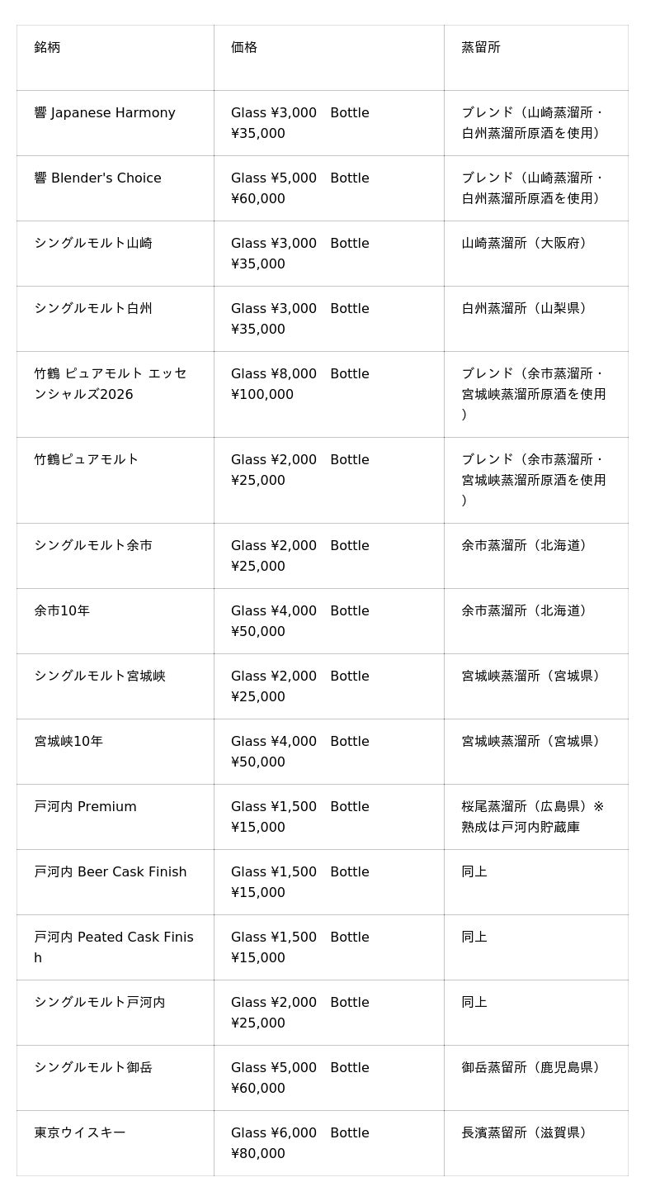Click the シングルモルト山崎 brand cell
The image size is (660, 1201).
(x=115, y=253)
